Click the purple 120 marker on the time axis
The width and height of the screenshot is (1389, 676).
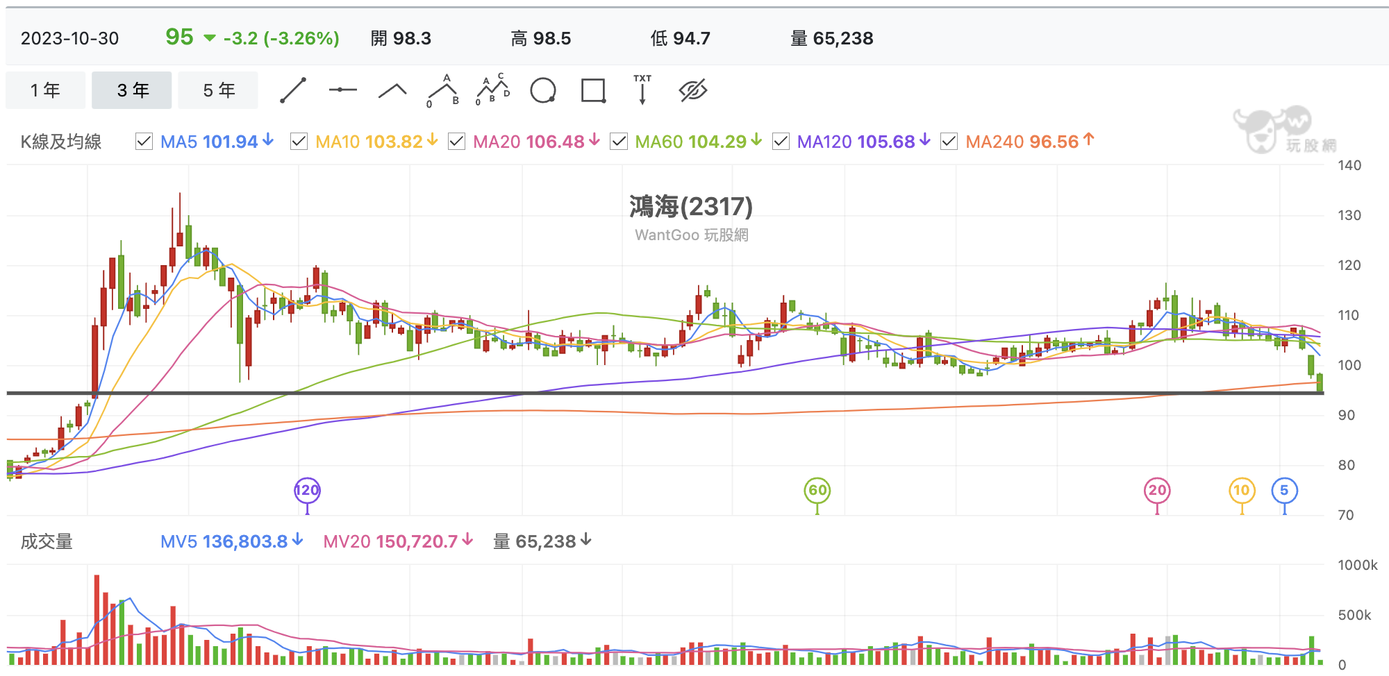(x=307, y=491)
